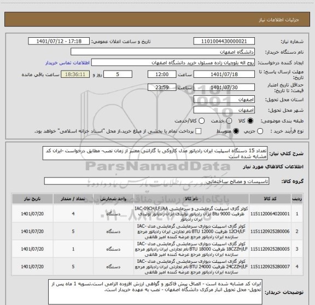Click the نام کالا column header
Screen dimensions: 315x305
click(x=191, y=199)
